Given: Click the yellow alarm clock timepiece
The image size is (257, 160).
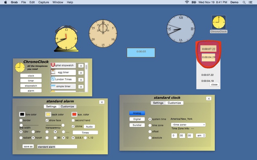Looking at the screenshot, I should pos(66,39).
